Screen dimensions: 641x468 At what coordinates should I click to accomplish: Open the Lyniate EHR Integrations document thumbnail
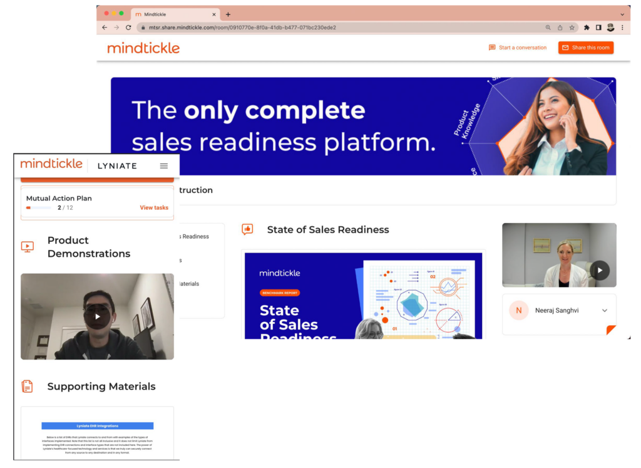[x=97, y=433]
